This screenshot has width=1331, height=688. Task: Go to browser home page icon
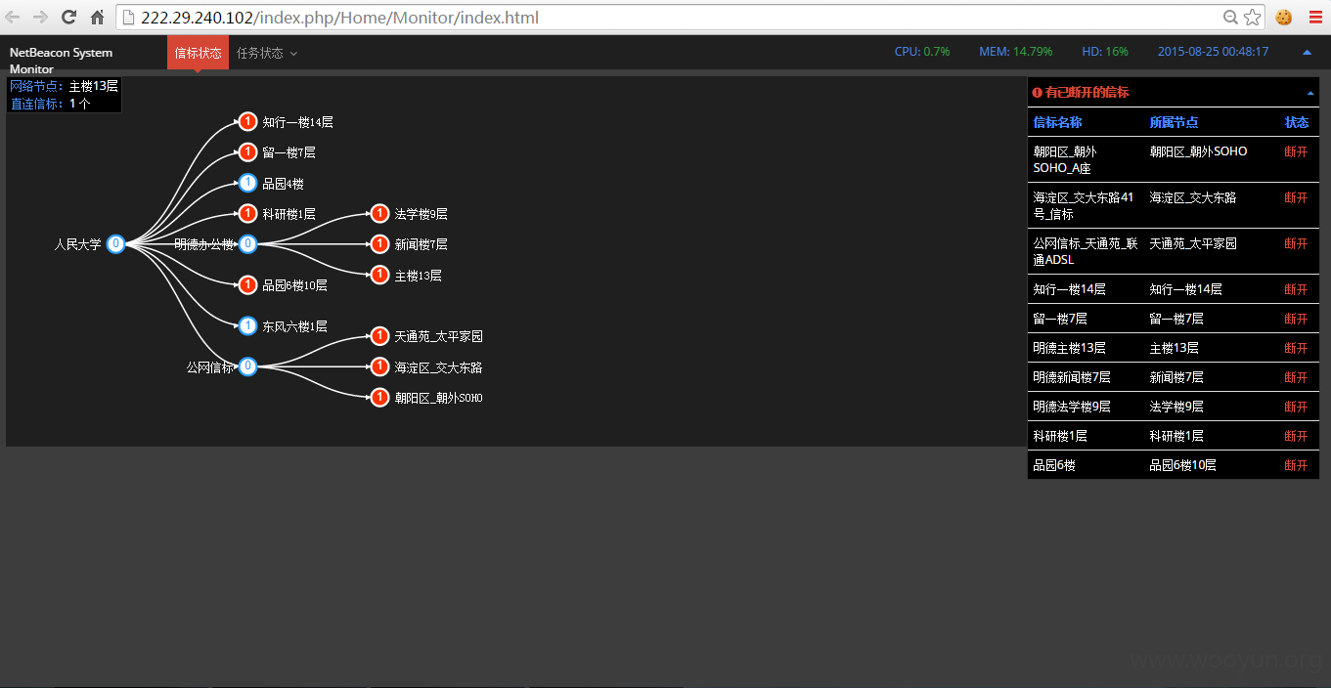97,17
